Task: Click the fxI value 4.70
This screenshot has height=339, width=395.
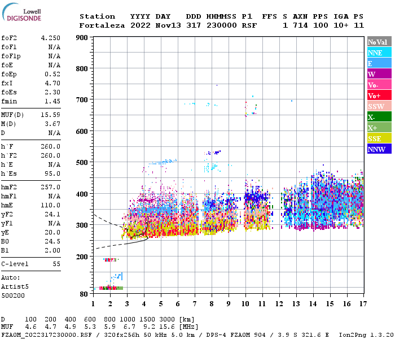Action: [52, 83]
